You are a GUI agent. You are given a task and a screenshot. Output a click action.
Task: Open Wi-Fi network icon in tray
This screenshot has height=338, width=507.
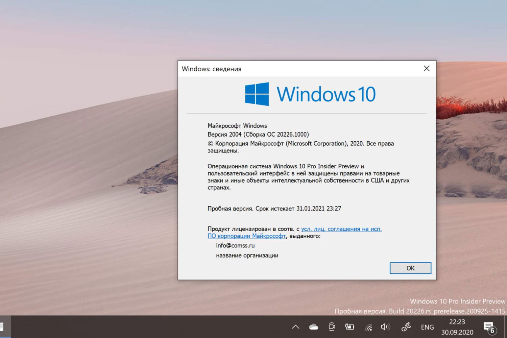368,327
